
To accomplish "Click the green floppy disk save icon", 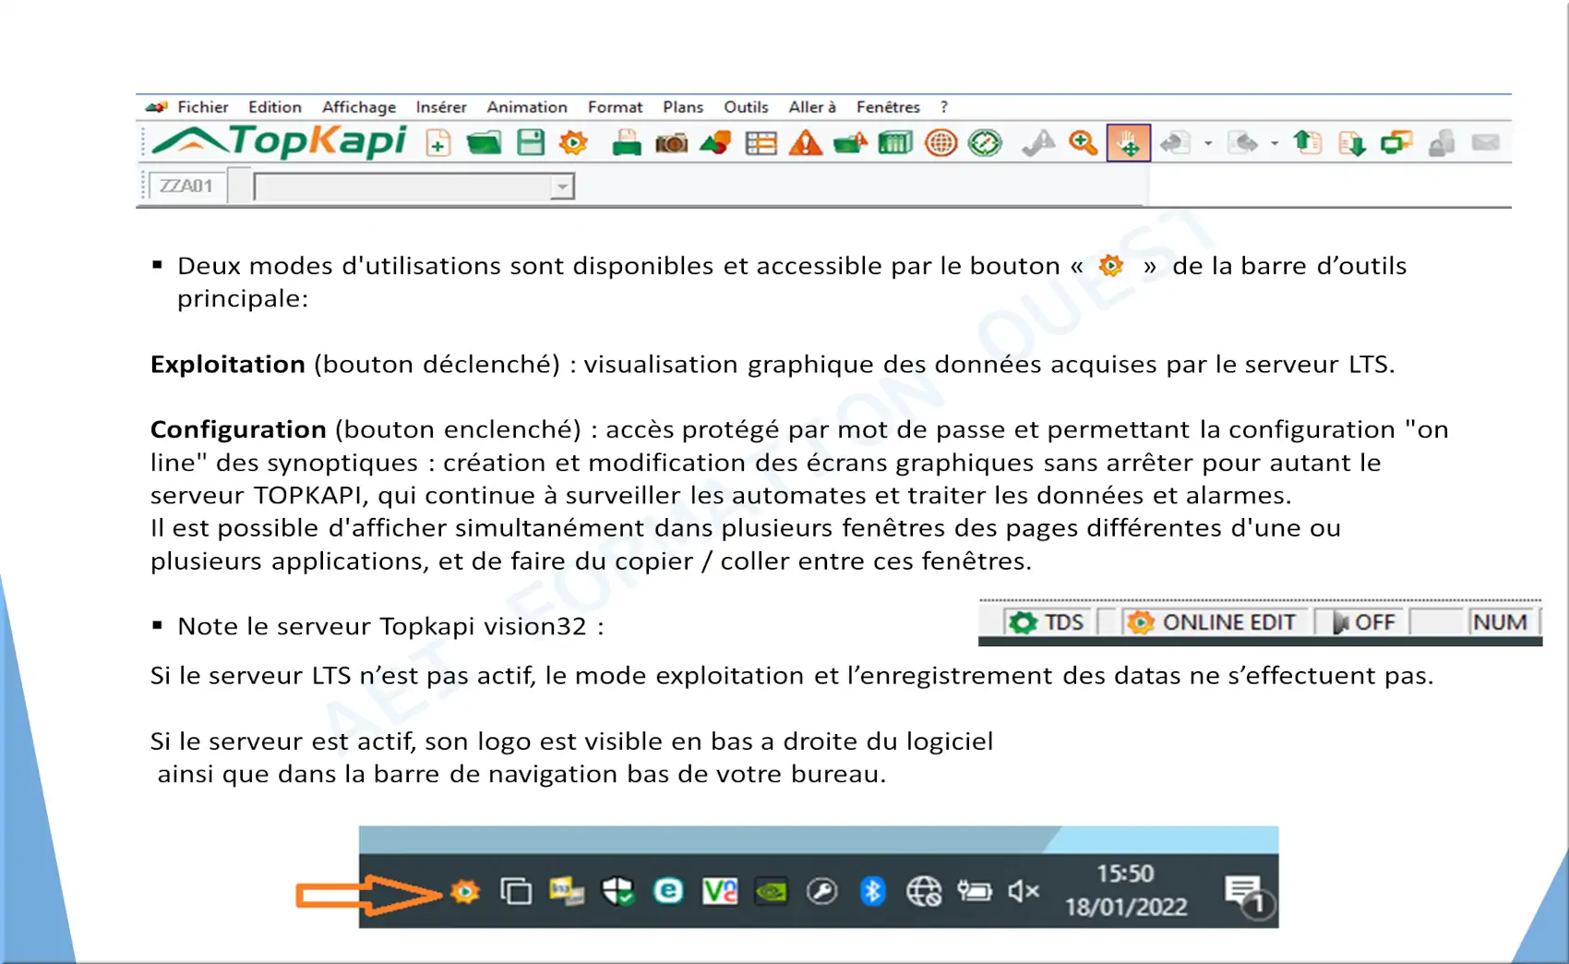I will pos(531,143).
